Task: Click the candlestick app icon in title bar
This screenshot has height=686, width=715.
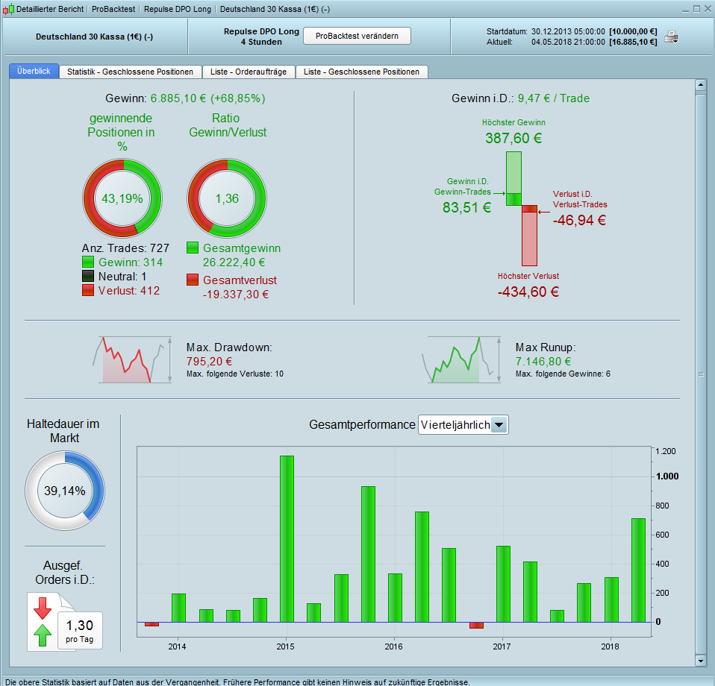Action: [x=8, y=9]
